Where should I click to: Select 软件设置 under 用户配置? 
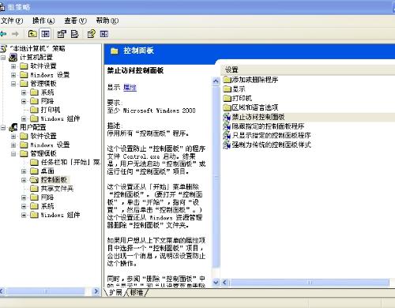[x=43, y=136]
